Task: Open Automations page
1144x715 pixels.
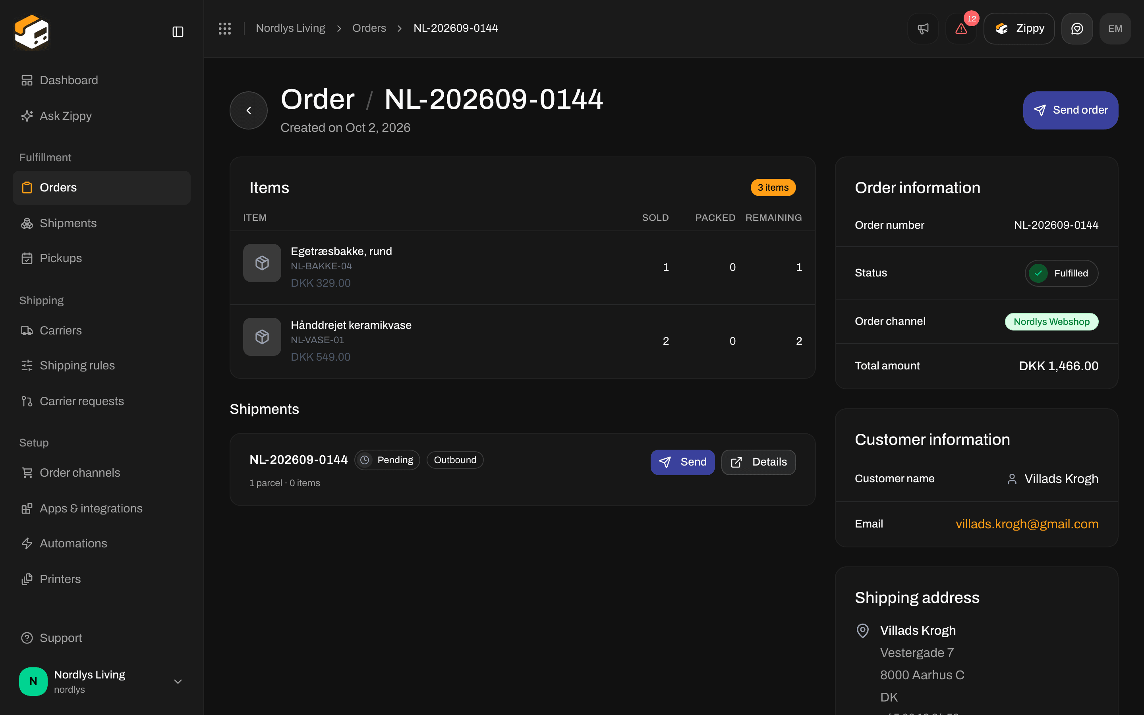Action: 102,543
